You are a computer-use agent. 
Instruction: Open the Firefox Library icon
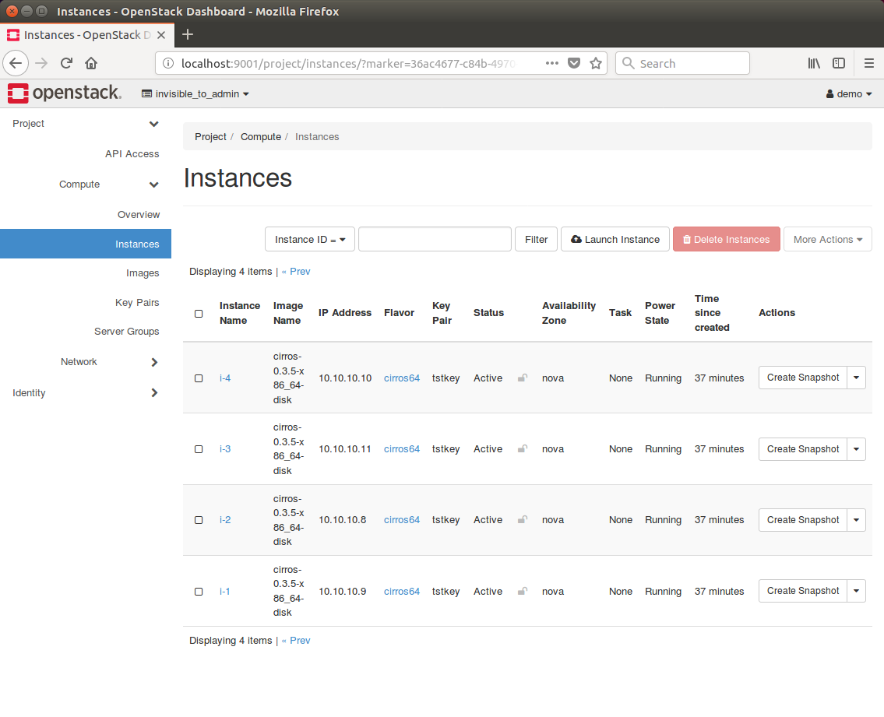(x=814, y=63)
